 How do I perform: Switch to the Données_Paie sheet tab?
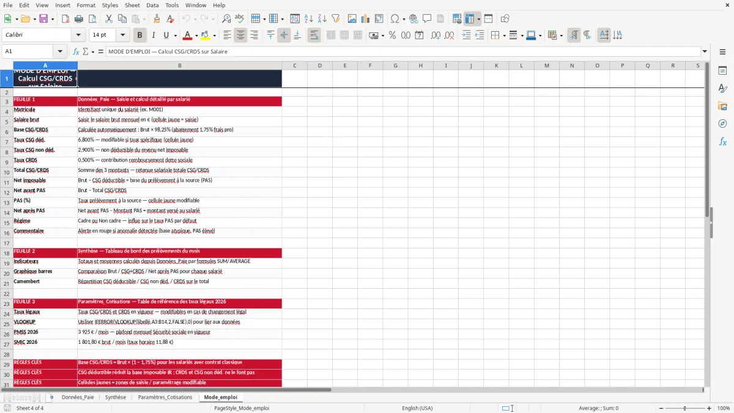coord(78,397)
